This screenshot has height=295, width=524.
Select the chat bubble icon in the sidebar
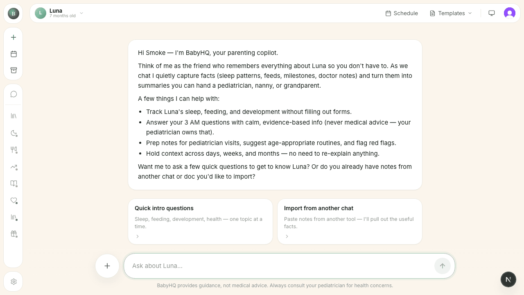[14, 94]
